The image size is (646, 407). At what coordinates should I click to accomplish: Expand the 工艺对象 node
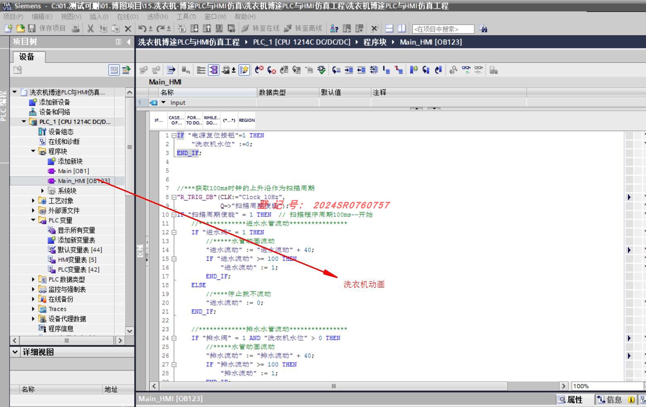pyautogui.click(x=33, y=201)
